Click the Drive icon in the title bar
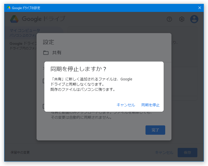 click(9, 8)
